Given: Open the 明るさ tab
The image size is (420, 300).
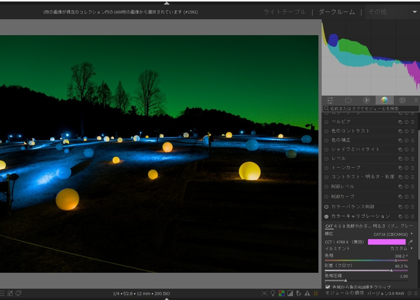Looking at the screenshot, I should click(386, 226).
